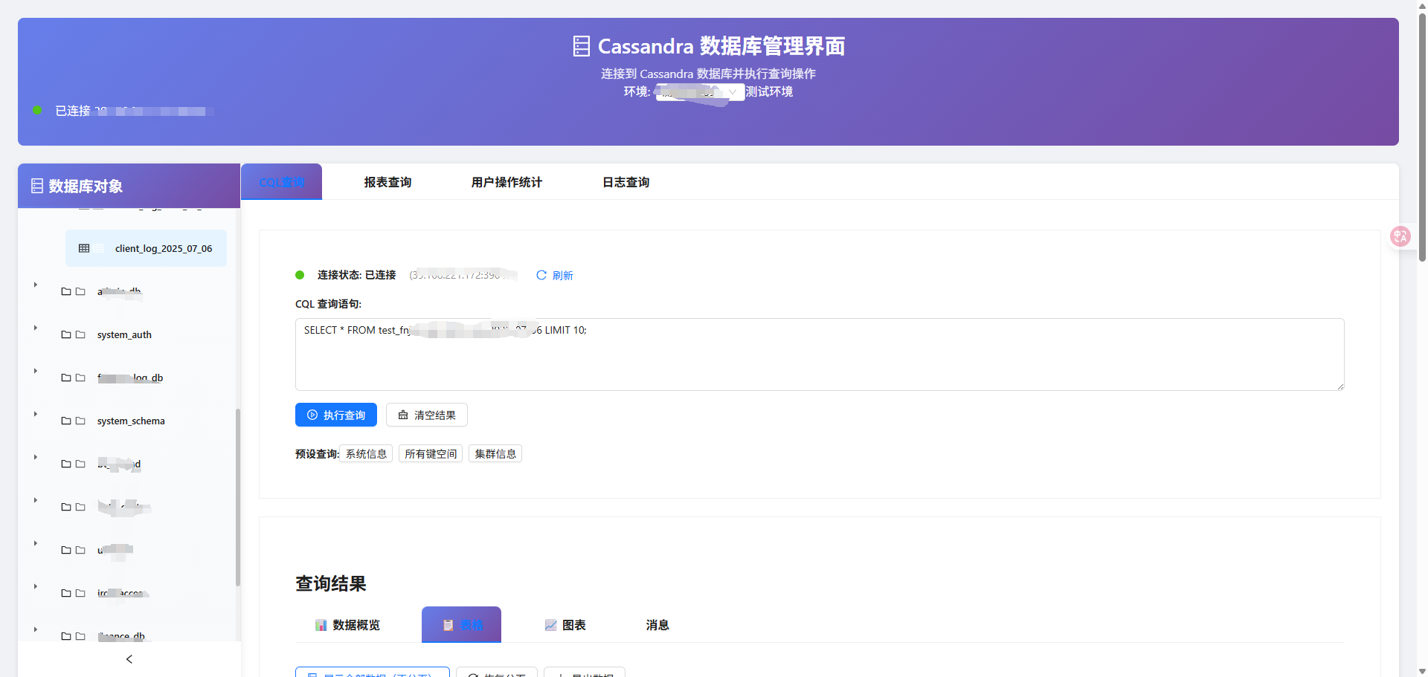This screenshot has width=1428, height=677.
Task: Open the floating translate icon at right edge
Action: coord(1400,236)
